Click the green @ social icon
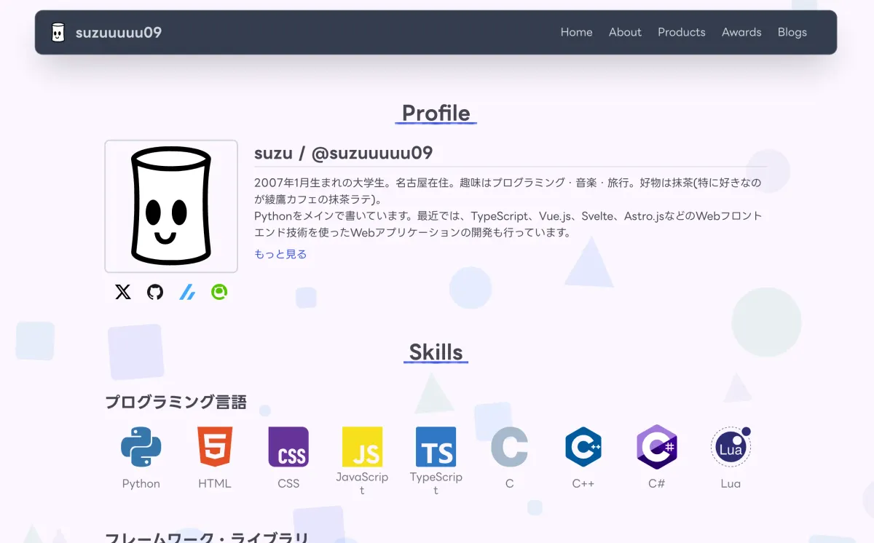 pyautogui.click(x=219, y=292)
